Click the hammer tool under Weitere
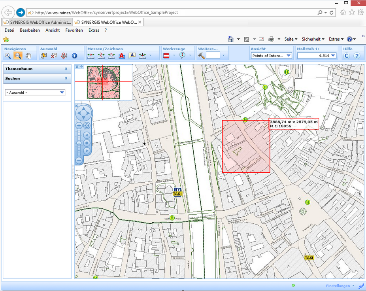Image resolution: width=366 pixels, height=291 pixels. pos(202,56)
